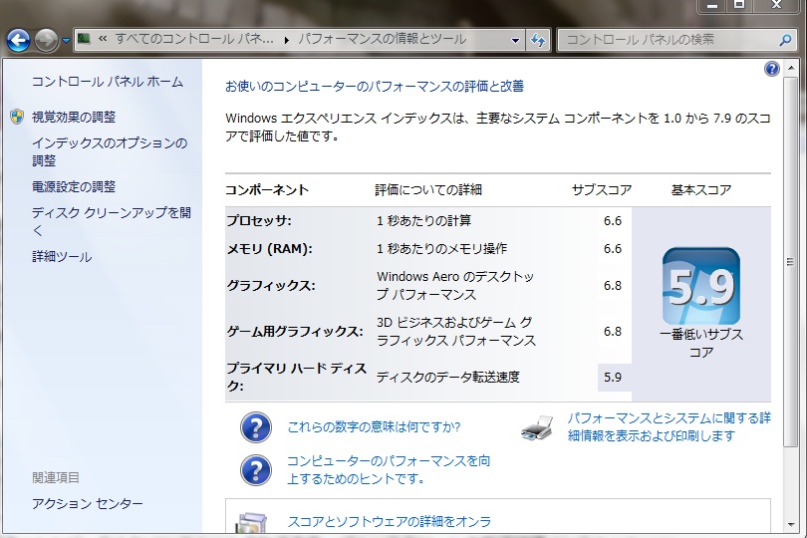Screen dimensions: 807x538
Task: Open ディスク クリーンアップを開く link
Action: (x=112, y=221)
